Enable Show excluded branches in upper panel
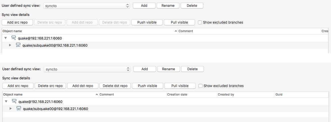Screen dimensions: 331x122 [200, 22]
